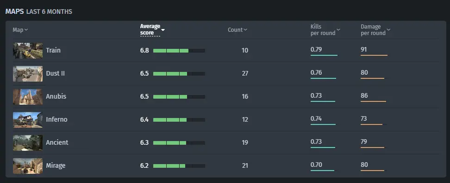Click the Inferno map name
Image resolution: width=450 pixels, height=183 pixels.
[56, 119]
